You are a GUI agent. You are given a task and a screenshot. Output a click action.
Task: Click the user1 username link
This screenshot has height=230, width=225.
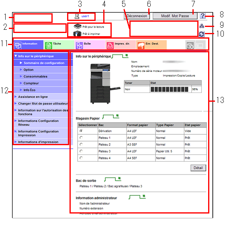85,16
